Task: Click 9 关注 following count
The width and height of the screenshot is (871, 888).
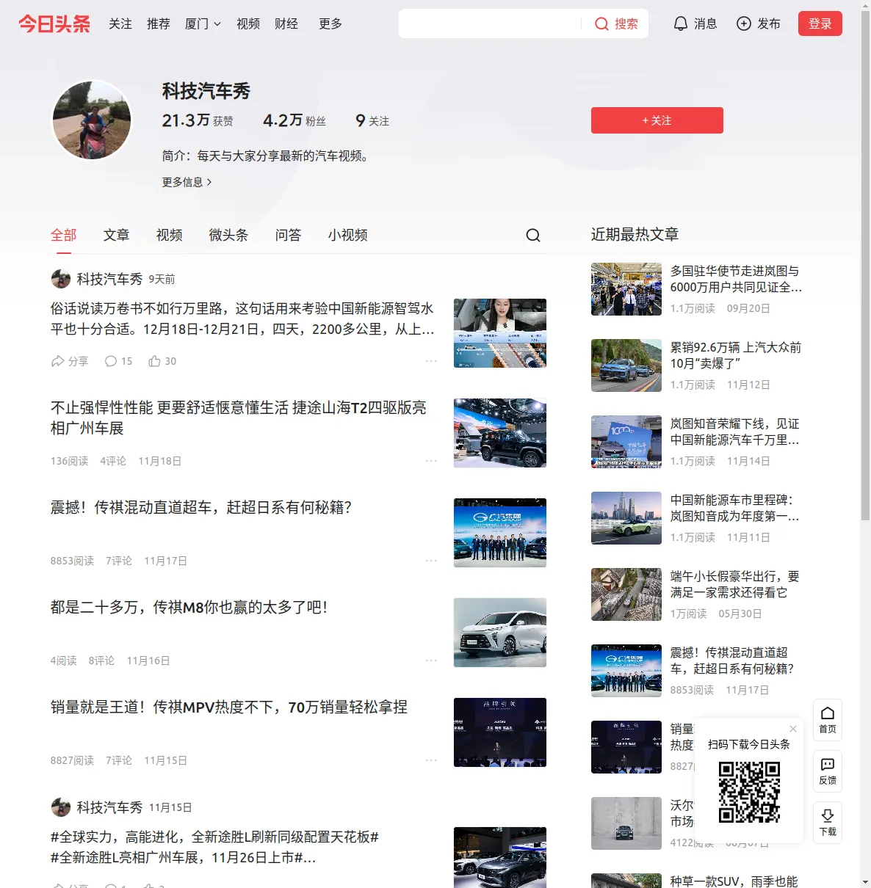Action: click(x=372, y=120)
